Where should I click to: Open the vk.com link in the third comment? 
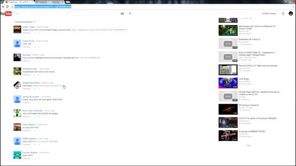pyautogui.click(x=87, y=58)
